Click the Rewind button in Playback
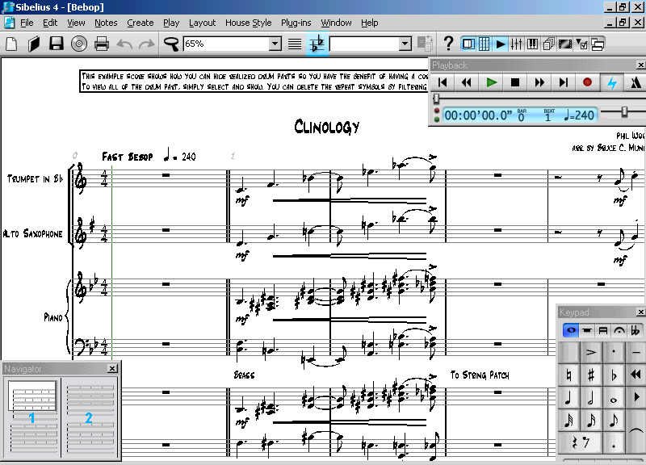The image size is (646, 465). coord(467,82)
